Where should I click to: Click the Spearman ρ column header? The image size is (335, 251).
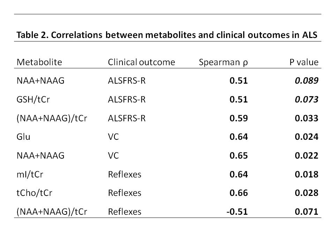[223, 62]
